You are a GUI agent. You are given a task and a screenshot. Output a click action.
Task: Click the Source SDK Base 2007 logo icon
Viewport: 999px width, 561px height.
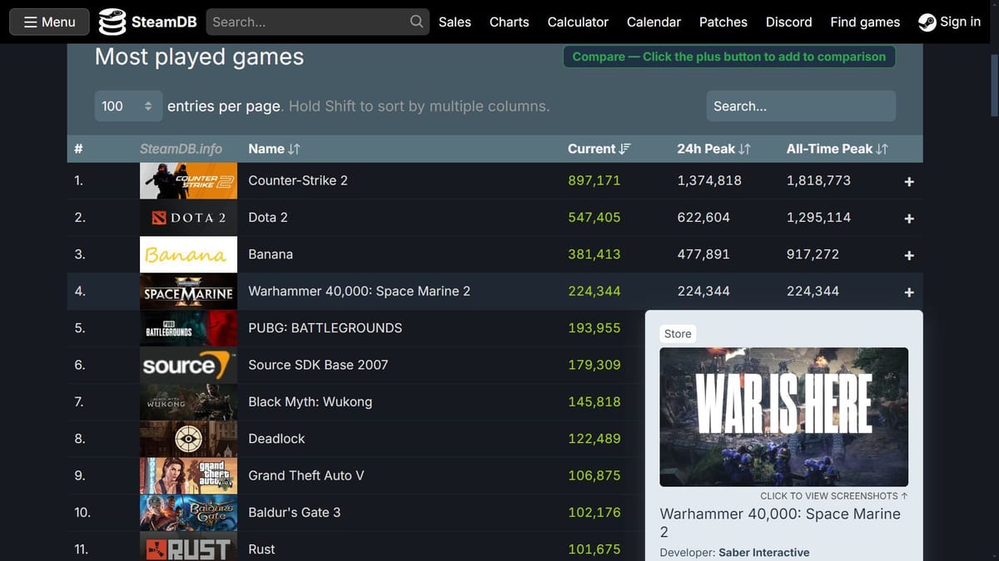tap(188, 365)
